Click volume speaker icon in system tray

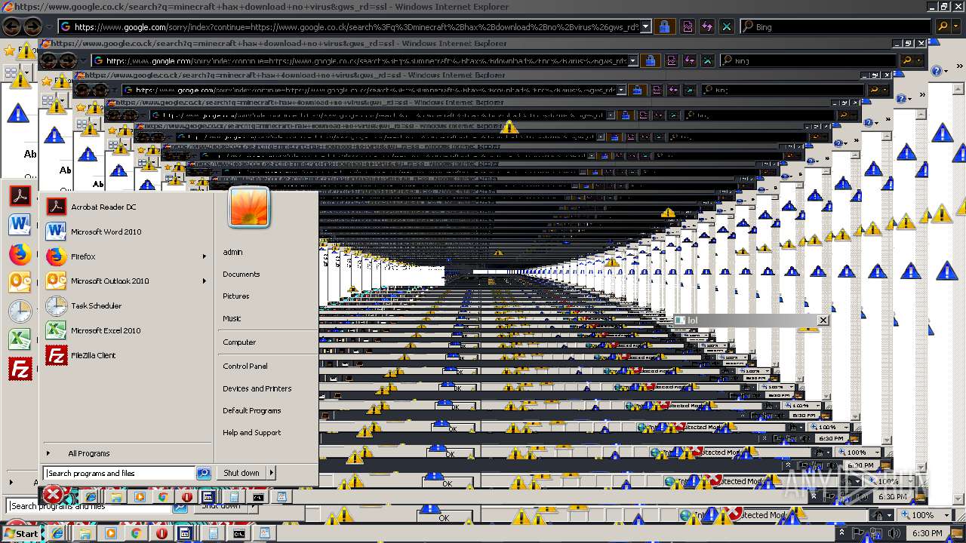coord(894,533)
